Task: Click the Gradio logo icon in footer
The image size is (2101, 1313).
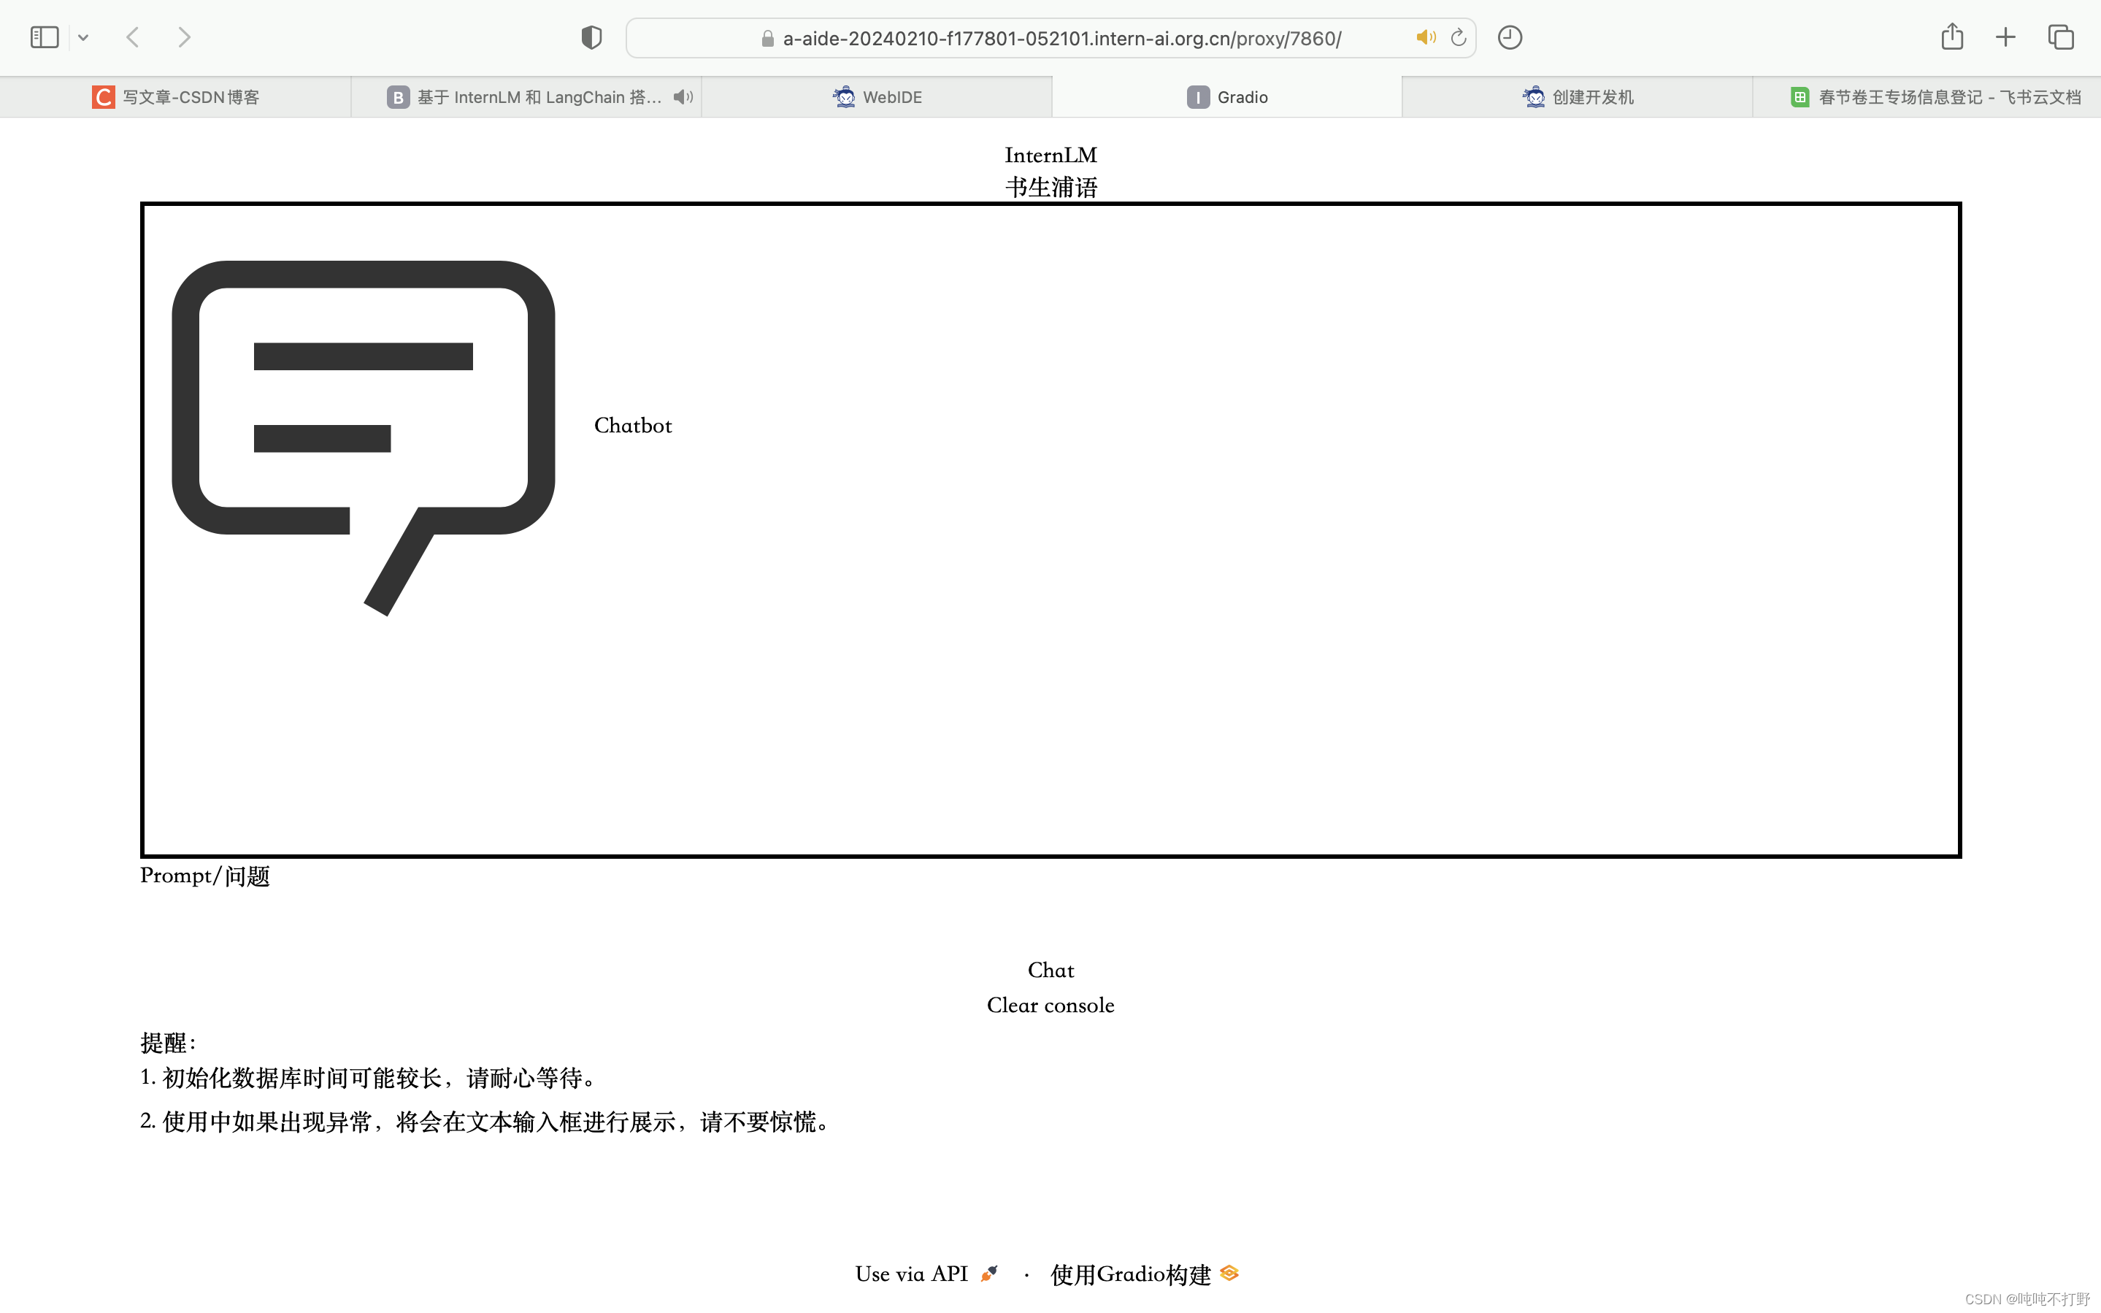Action: pos(1229,1273)
